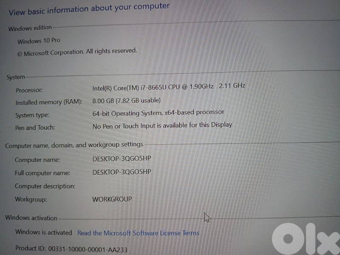This screenshot has height=255, width=340.
Task: Click the Pen and Touch information text
Action: tap(162, 125)
